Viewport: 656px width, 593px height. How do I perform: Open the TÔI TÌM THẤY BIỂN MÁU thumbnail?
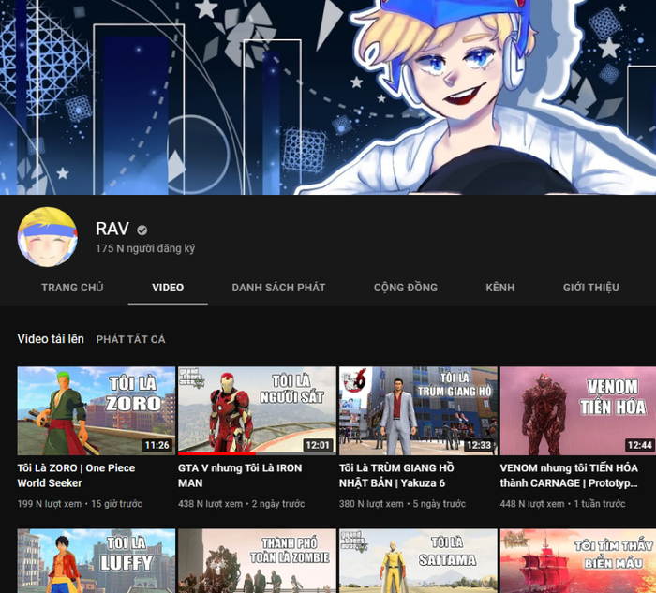[578, 561]
